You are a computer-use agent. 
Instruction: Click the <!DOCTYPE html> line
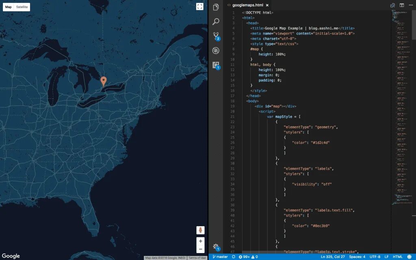pos(257,13)
